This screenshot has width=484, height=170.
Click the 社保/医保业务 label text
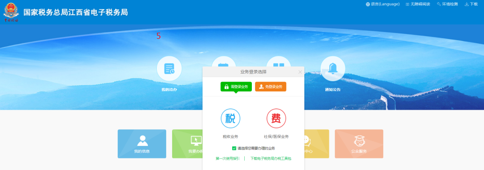[x=276, y=137]
